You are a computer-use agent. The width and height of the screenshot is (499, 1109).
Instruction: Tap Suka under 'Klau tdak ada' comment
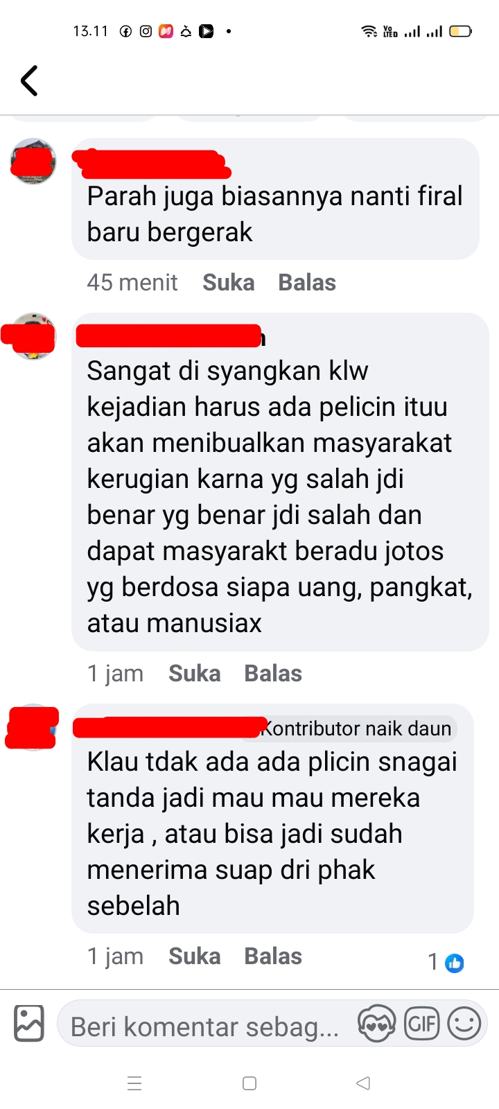[195, 957]
